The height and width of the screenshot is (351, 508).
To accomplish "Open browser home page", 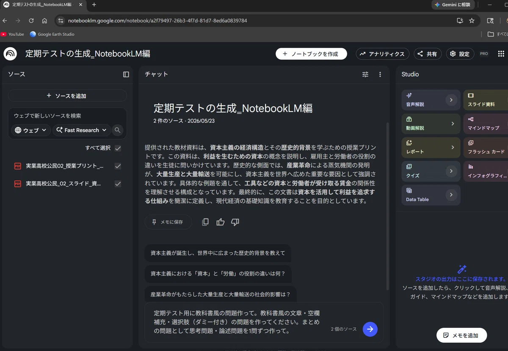I will pyautogui.click(x=44, y=20).
